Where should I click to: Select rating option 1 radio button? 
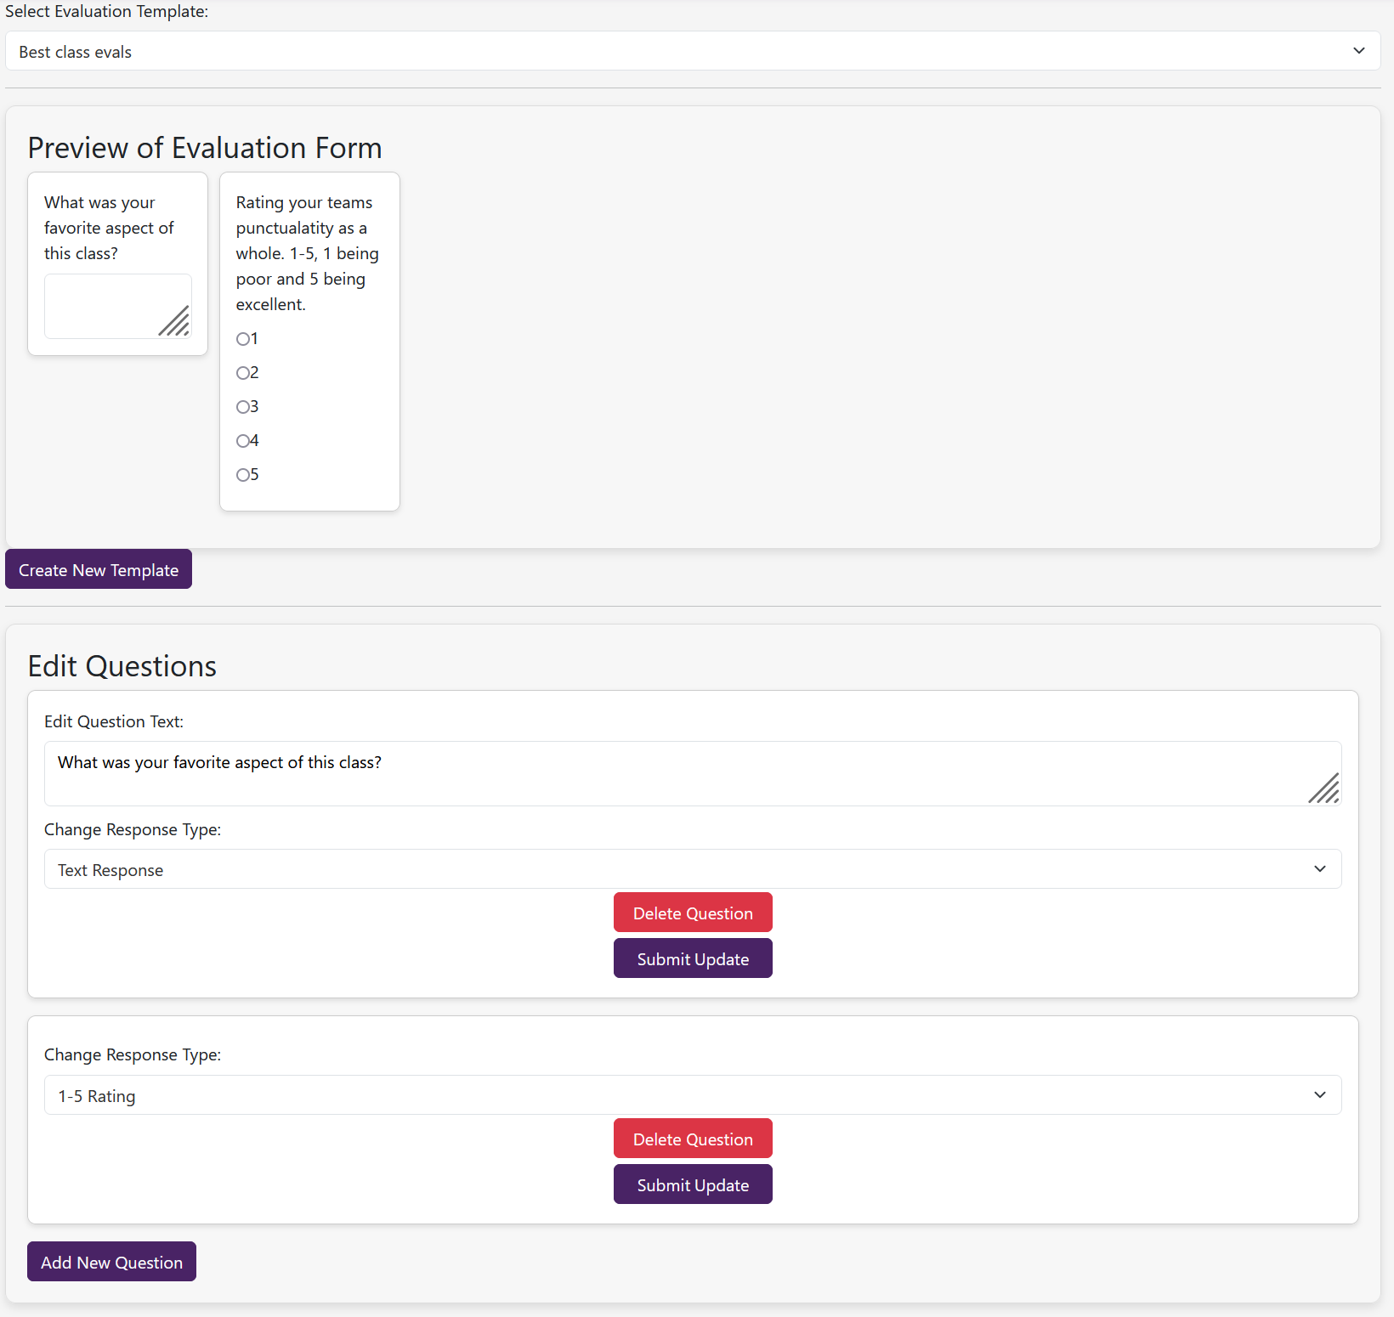click(242, 339)
